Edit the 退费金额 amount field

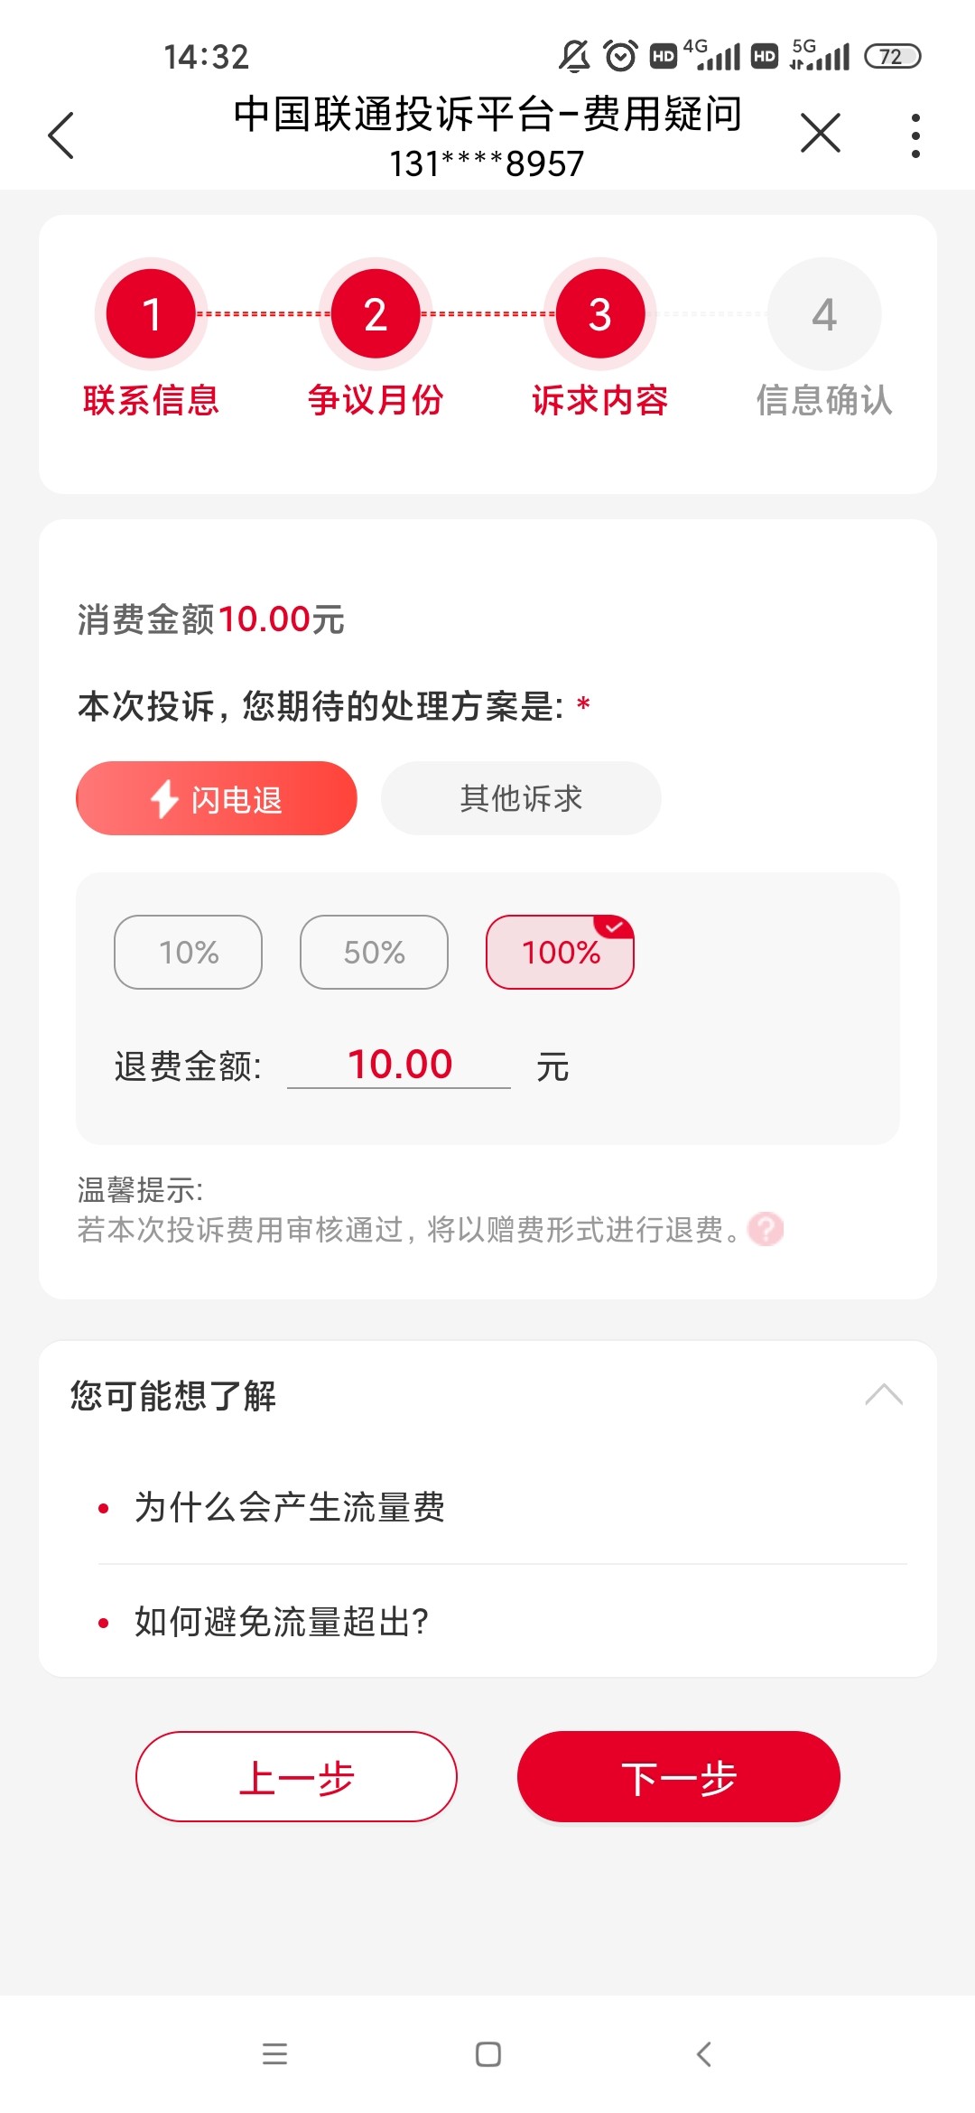click(x=399, y=1065)
